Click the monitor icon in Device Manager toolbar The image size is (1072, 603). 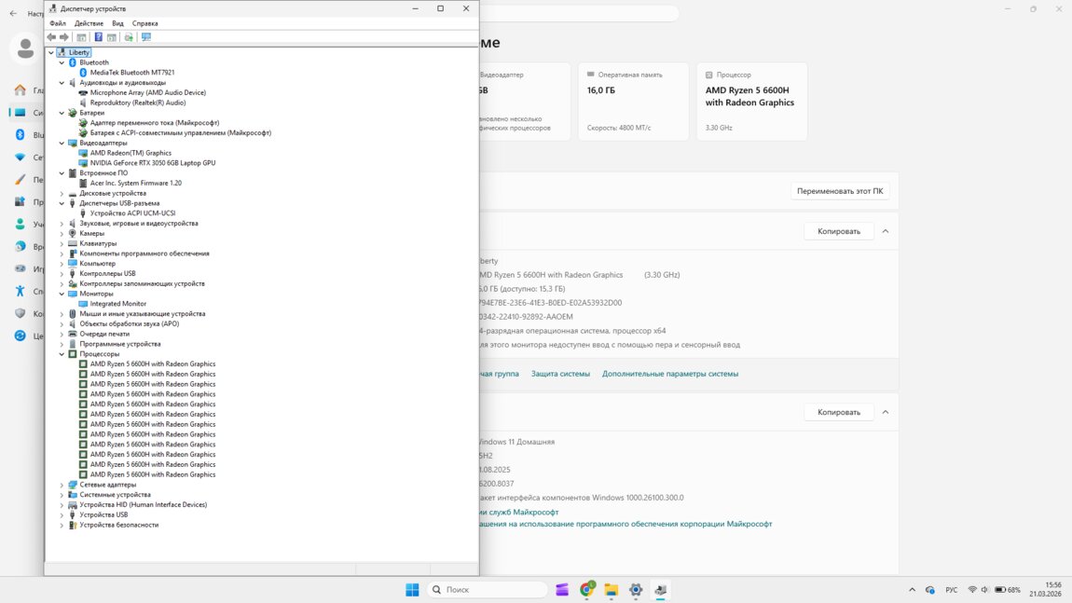tap(146, 37)
